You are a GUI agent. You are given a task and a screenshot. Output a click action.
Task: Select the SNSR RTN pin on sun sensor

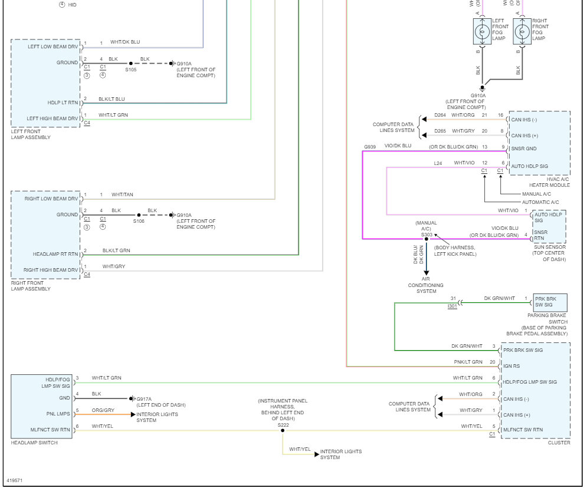(x=540, y=235)
